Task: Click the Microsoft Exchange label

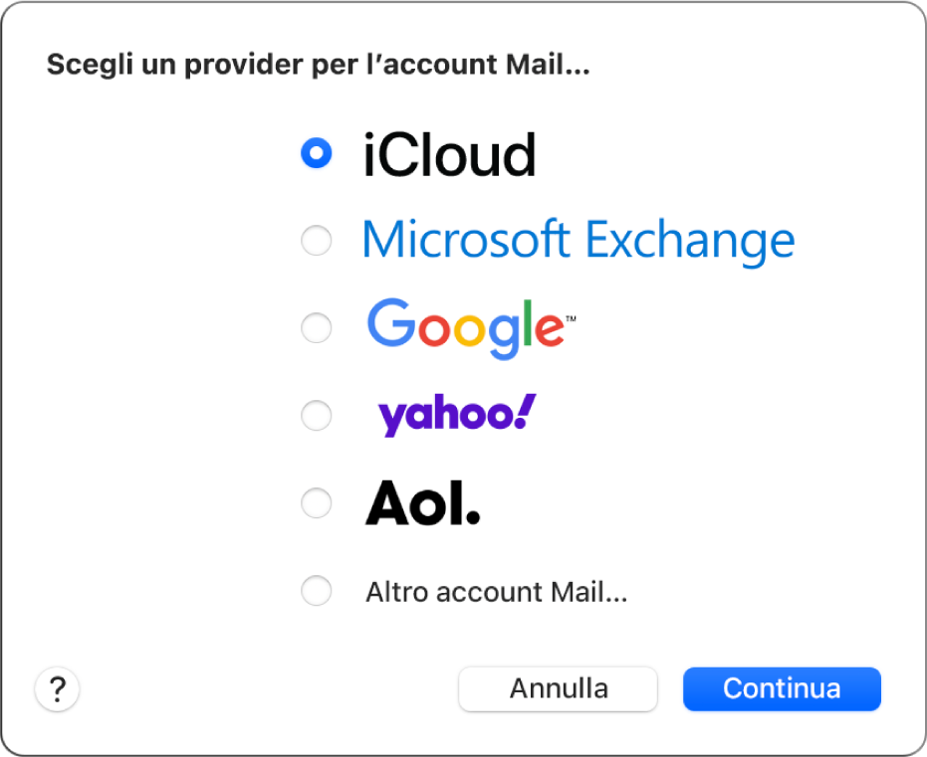Action: tap(579, 239)
